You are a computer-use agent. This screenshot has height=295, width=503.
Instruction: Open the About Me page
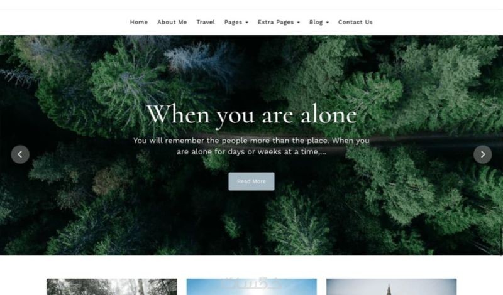(x=172, y=22)
